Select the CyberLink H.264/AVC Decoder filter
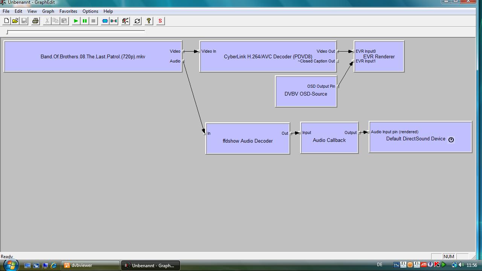Image resolution: width=482 pixels, height=271 pixels. pyautogui.click(x=268, y=65)
